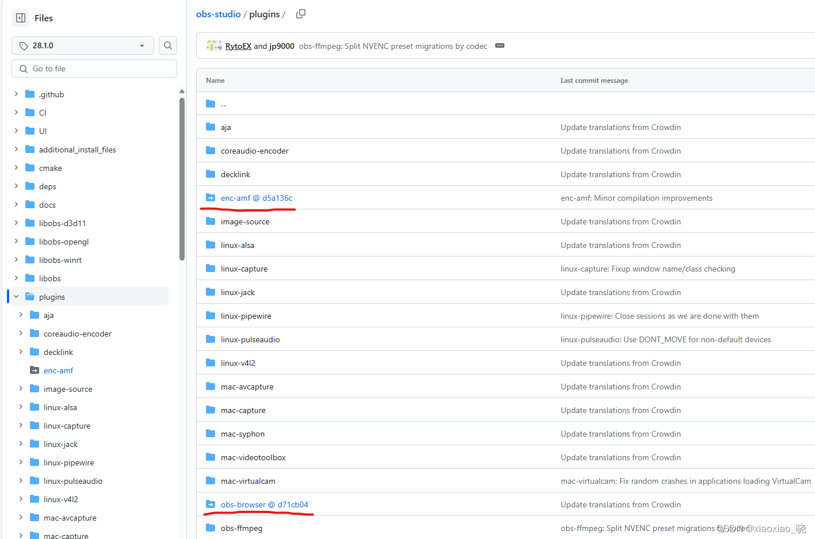This screenshot has width=815, height=539.
Task: Expand the linux-capture chevron in tree
Action: [x=21, y=425]
